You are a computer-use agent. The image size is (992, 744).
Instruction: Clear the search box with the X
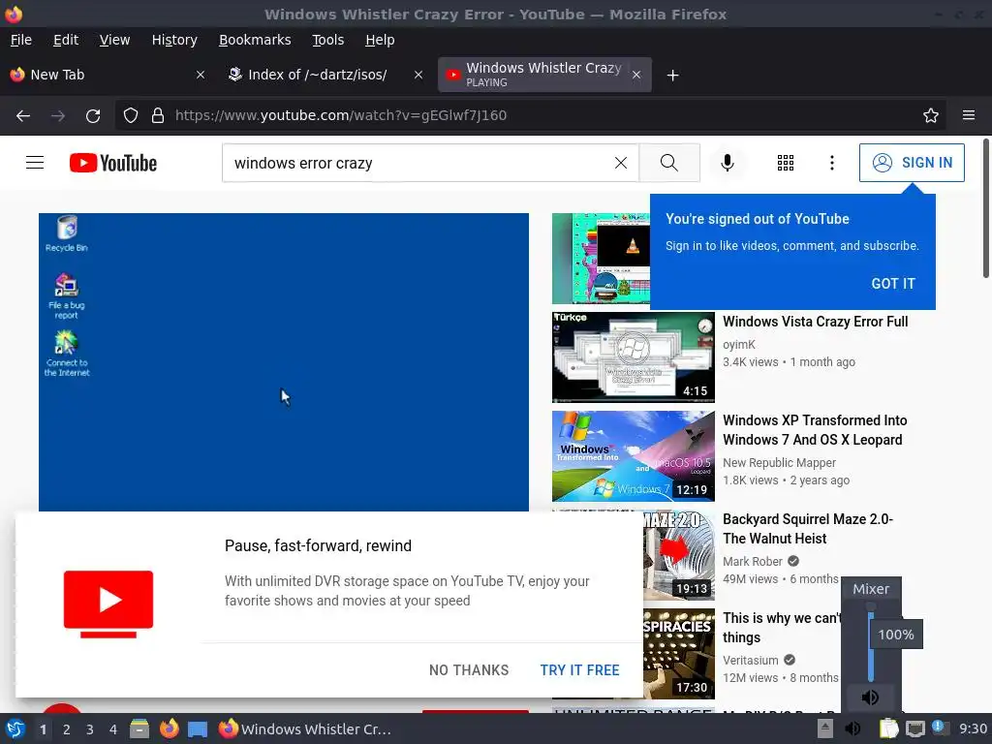[621, 163]
